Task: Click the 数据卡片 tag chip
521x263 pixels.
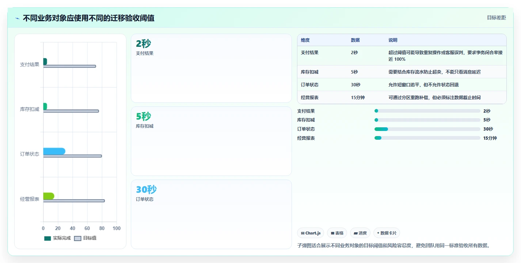Action: pyautogui.click(x=387, y=233)
